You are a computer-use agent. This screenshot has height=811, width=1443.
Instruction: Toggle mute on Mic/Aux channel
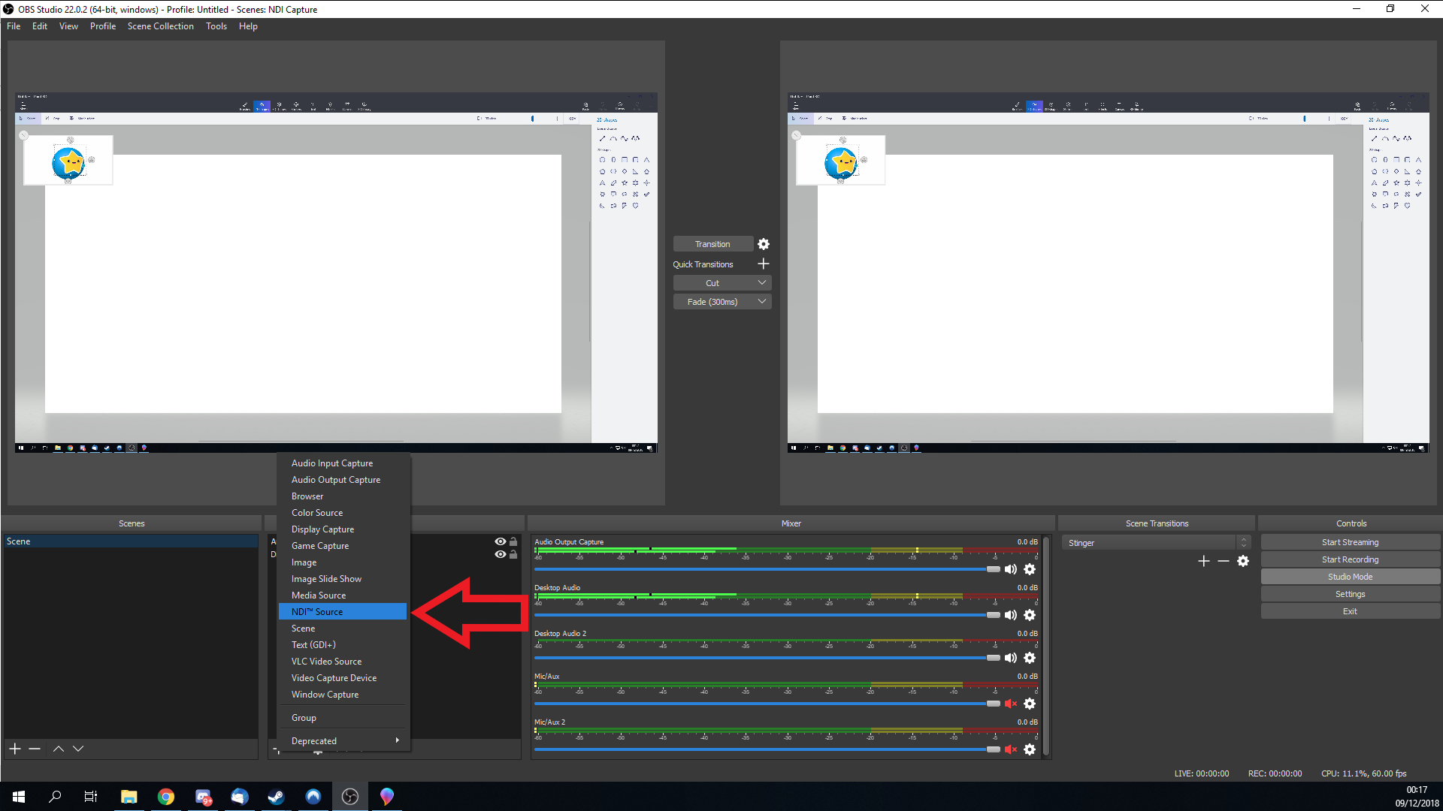tap(1011, 703)
